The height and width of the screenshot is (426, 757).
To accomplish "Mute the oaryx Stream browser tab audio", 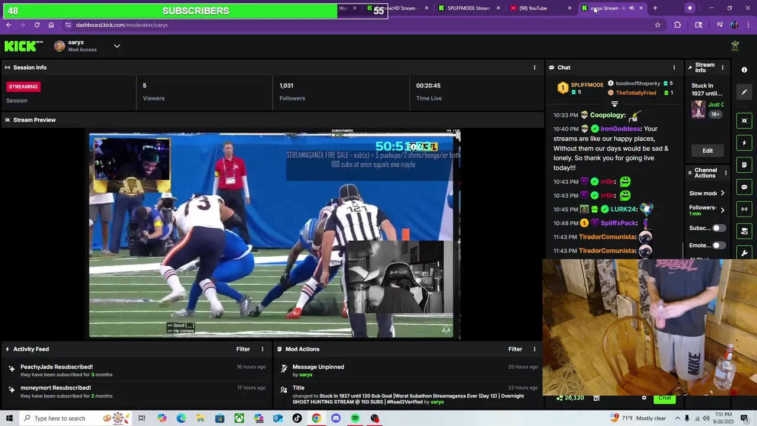I will 632,8.
